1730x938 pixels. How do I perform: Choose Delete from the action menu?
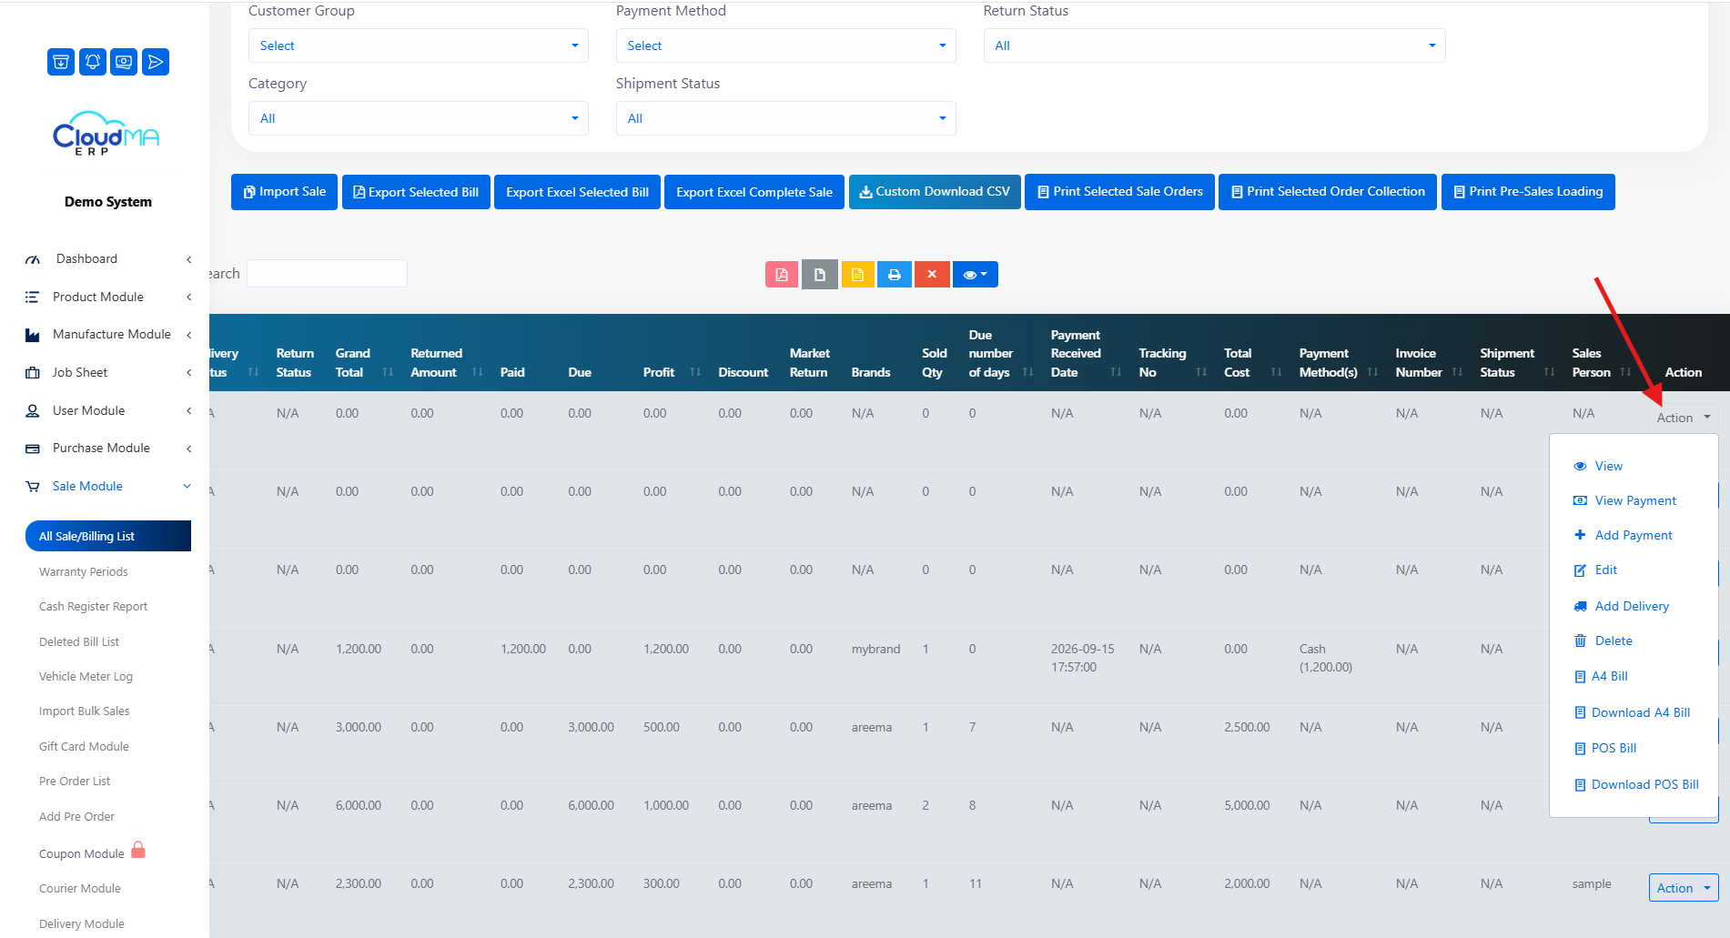tap(1613, 640)
